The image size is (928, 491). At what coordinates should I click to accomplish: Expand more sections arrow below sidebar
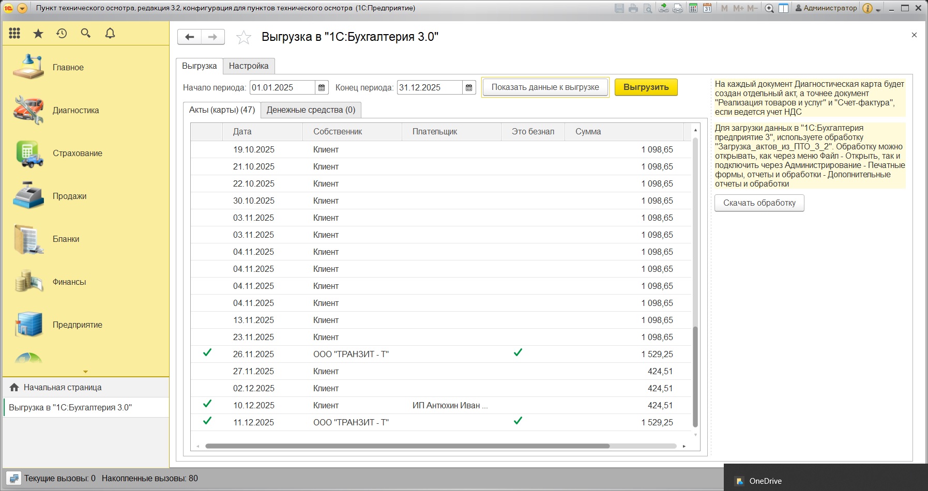click(85, 372)
